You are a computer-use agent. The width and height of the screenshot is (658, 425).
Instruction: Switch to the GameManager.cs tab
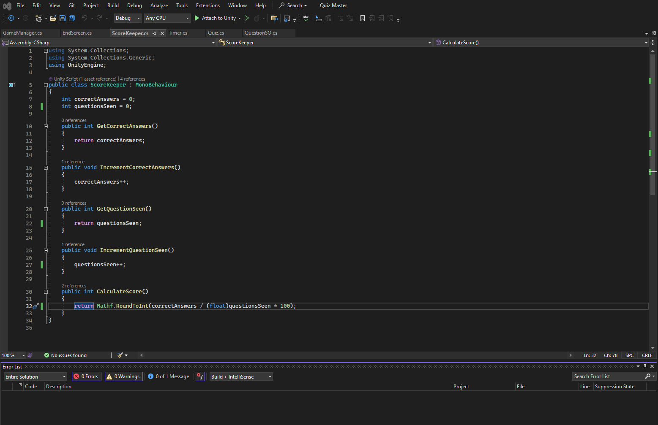pos(22,33)
